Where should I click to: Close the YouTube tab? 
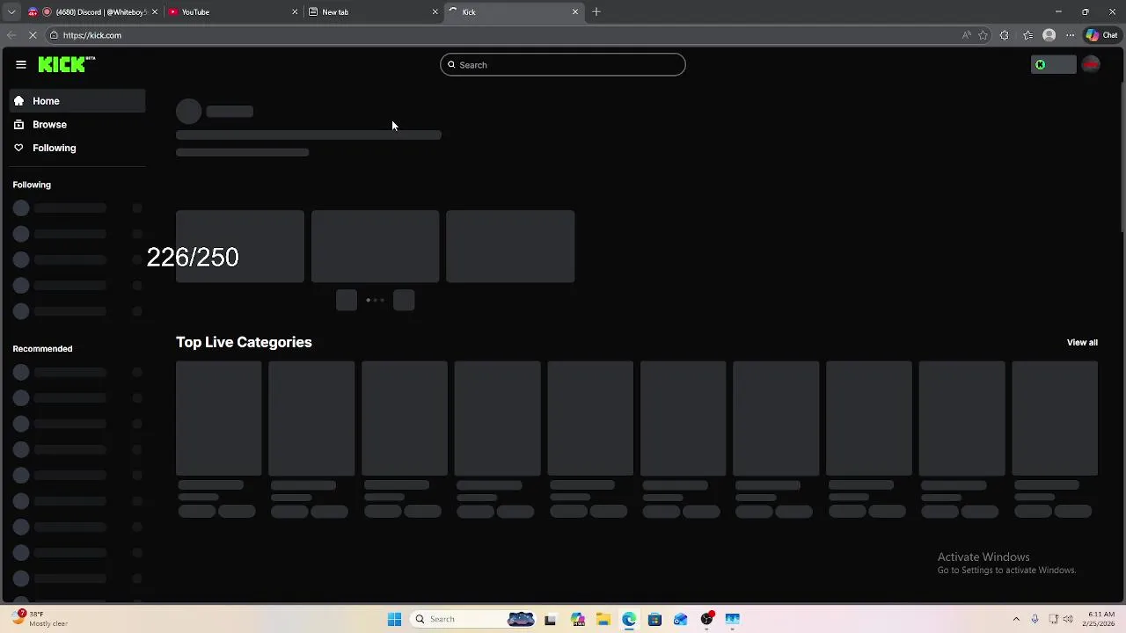pyautogui.click(x=295, y=12)
